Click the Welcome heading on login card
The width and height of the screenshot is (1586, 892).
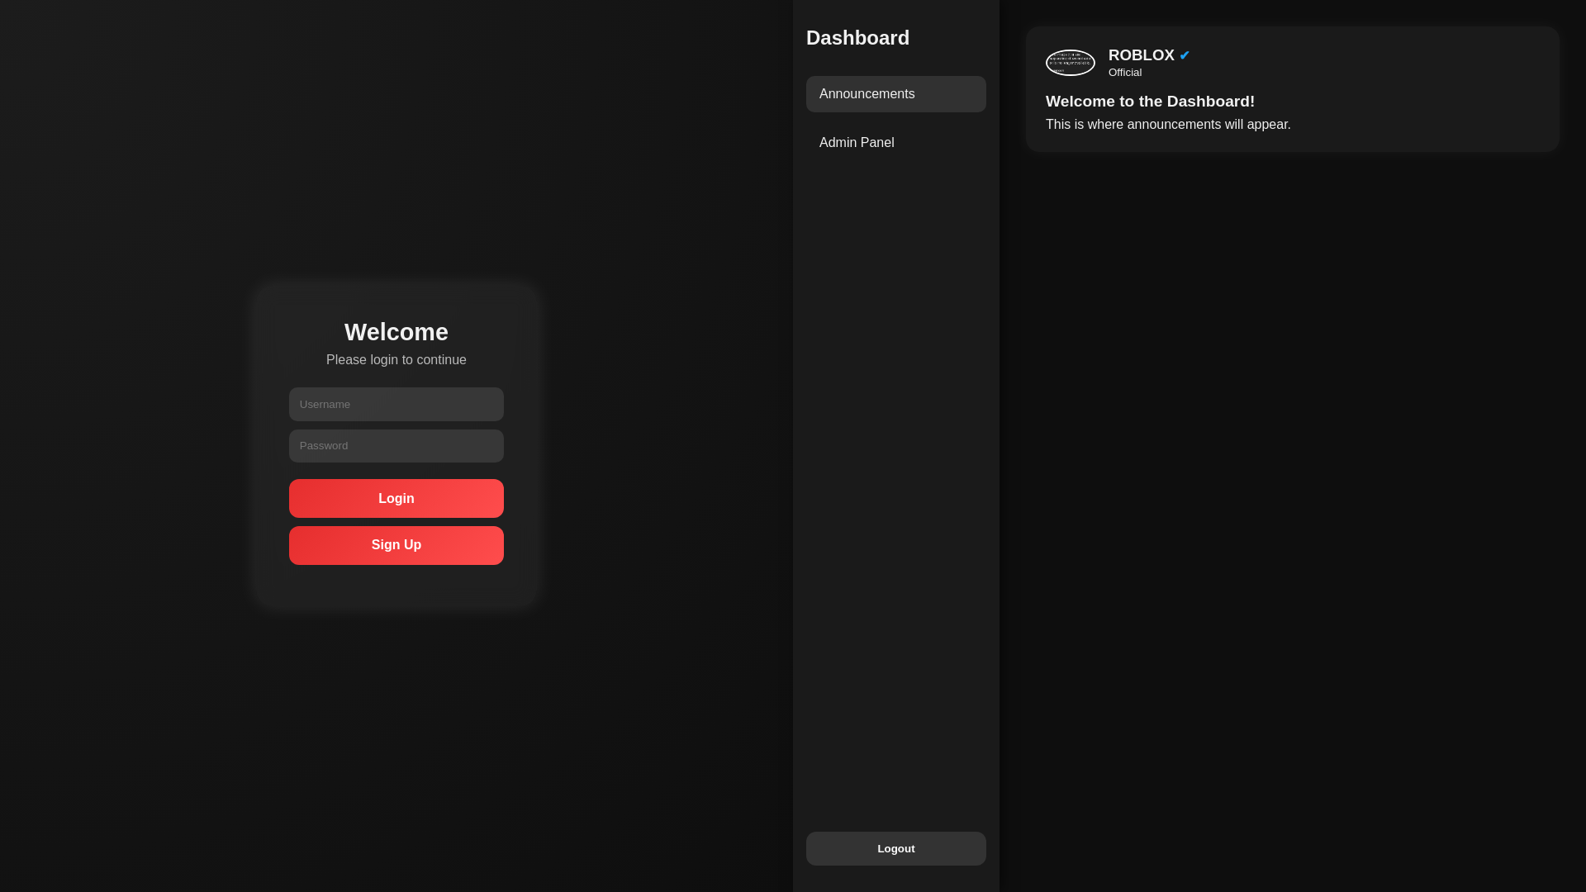pos(396,332)
